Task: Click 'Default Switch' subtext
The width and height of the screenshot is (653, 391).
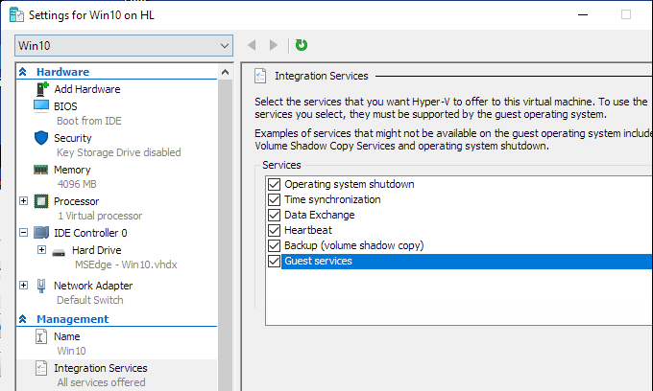Action: coord(90,300)
